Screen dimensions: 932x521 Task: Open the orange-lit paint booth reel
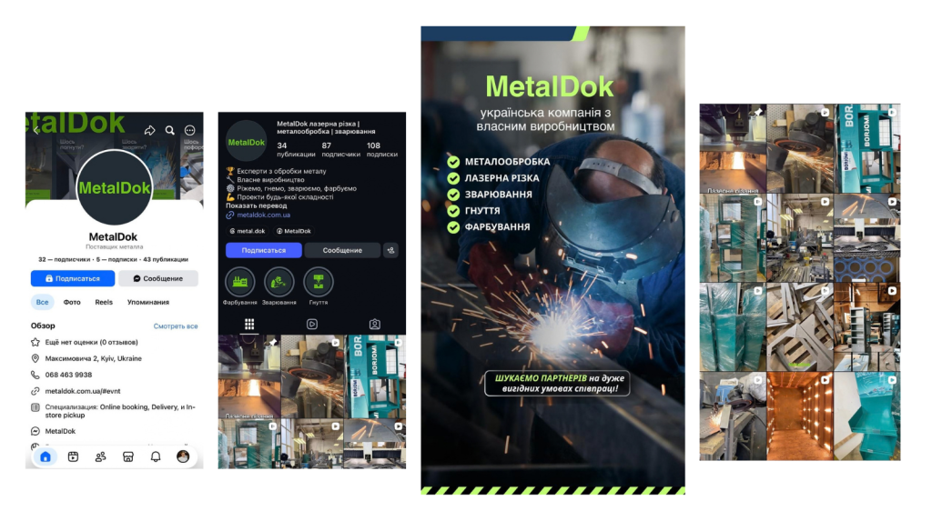pos(799,416)
